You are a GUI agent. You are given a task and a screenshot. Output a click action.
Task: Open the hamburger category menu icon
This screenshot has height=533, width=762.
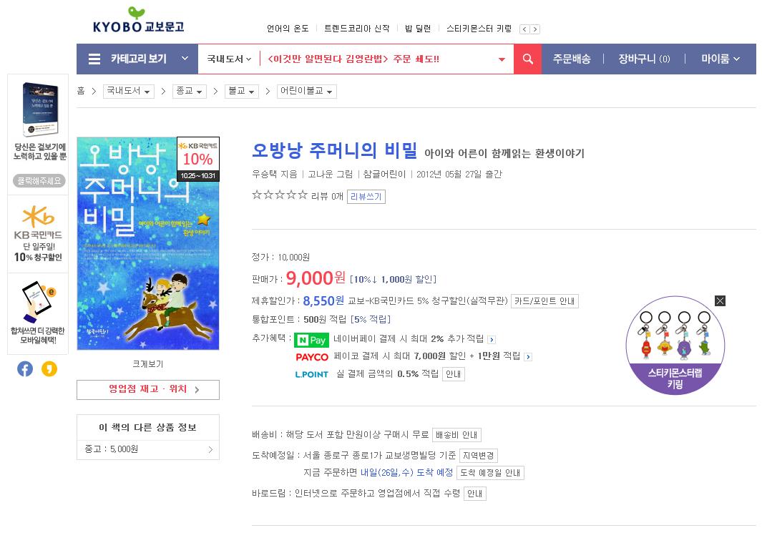pos(94,59)
